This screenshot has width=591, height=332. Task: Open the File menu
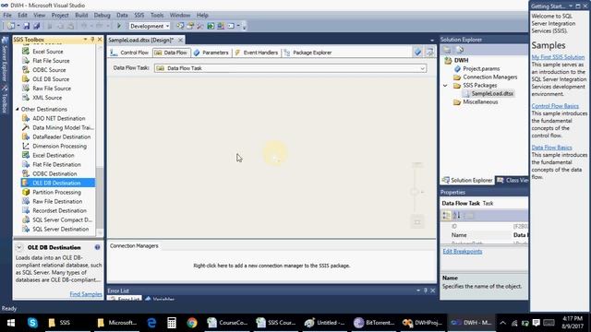[x=7, y=15]
